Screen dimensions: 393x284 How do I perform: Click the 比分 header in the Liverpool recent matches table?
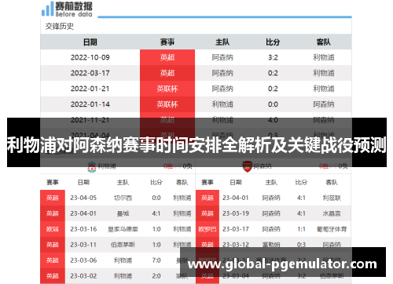click(x=156, y=182)
